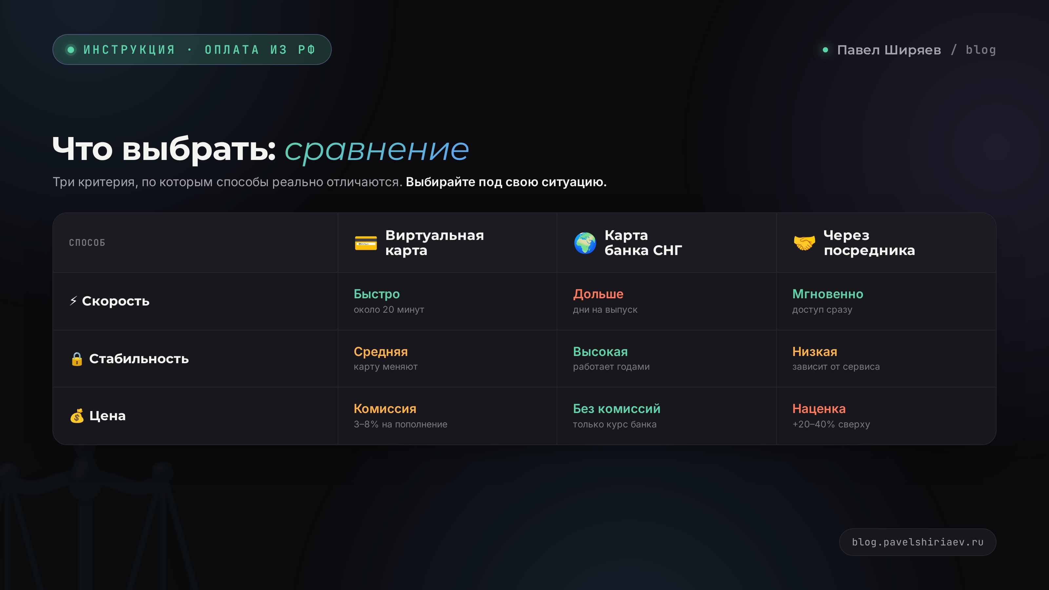Click the зависит от сервиса note
Viewport: 1049px width, 590px height.
pyautogui.click(x=836, y=366)
